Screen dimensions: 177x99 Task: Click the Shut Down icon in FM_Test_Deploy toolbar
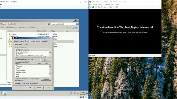tap(99, 7)
